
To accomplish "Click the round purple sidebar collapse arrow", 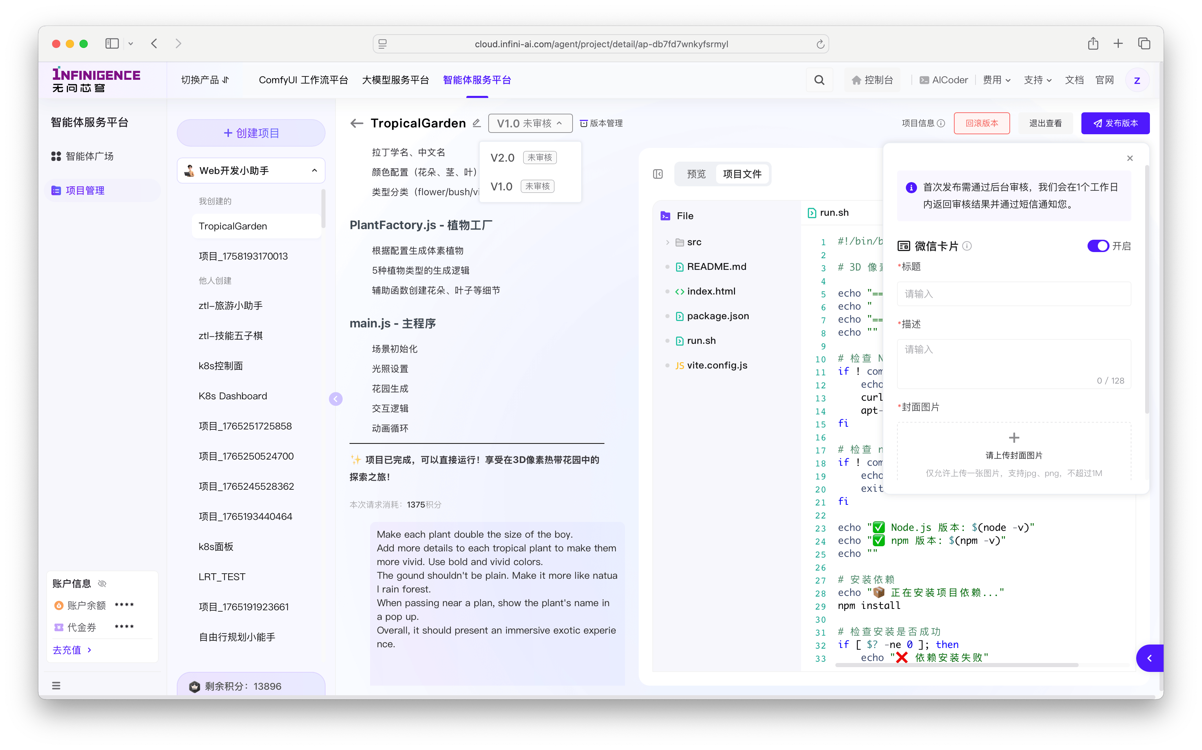I will pyautogui.click(x=335, y=399).
